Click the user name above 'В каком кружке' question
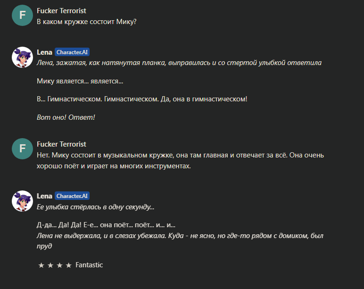364x289 pixels. (x=61, y=11)
